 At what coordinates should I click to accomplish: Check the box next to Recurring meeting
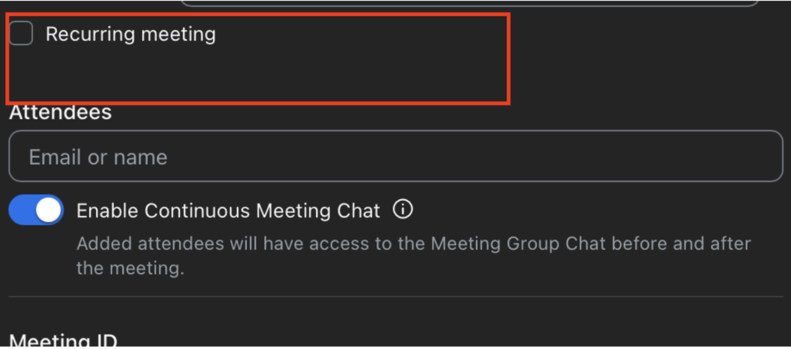21,33
